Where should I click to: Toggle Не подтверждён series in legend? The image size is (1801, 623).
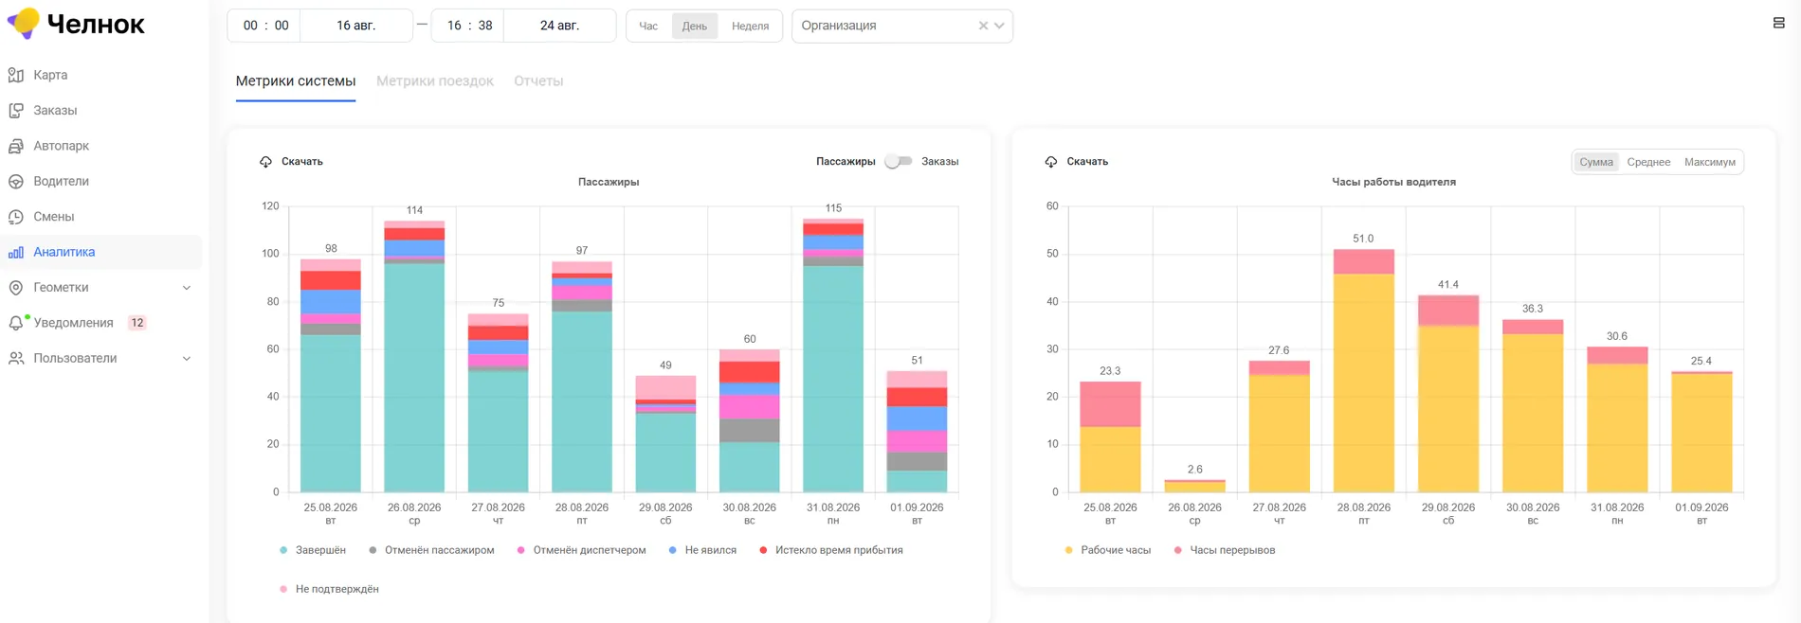click(x=329, y=589)
